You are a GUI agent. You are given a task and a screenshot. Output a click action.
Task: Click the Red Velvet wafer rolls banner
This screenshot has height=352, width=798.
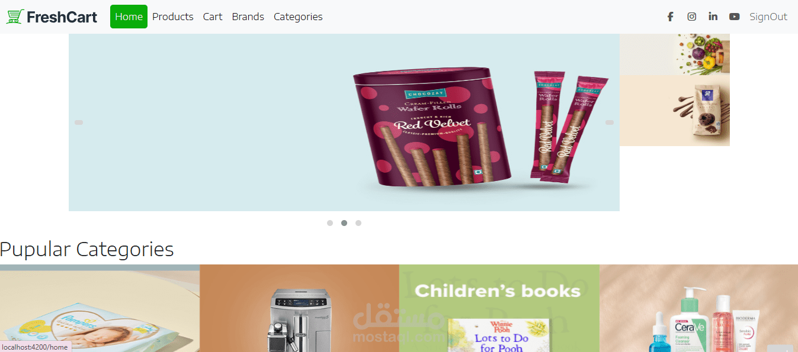[x=344, y=122]
